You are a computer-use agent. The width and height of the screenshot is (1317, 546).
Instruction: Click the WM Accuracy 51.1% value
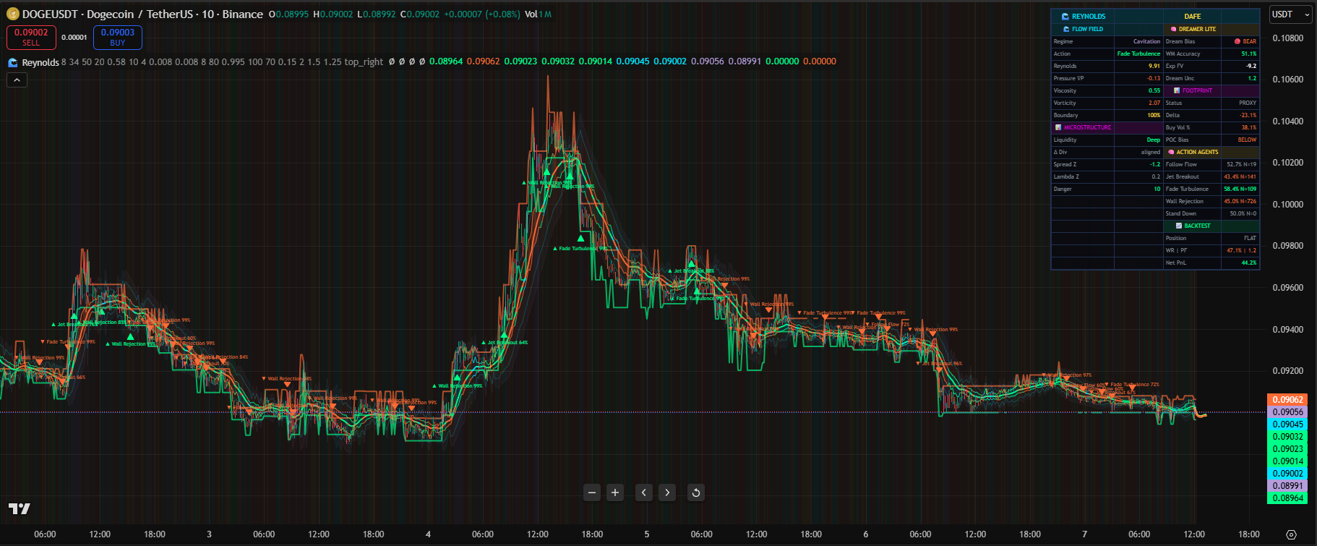pos(1249,54)
